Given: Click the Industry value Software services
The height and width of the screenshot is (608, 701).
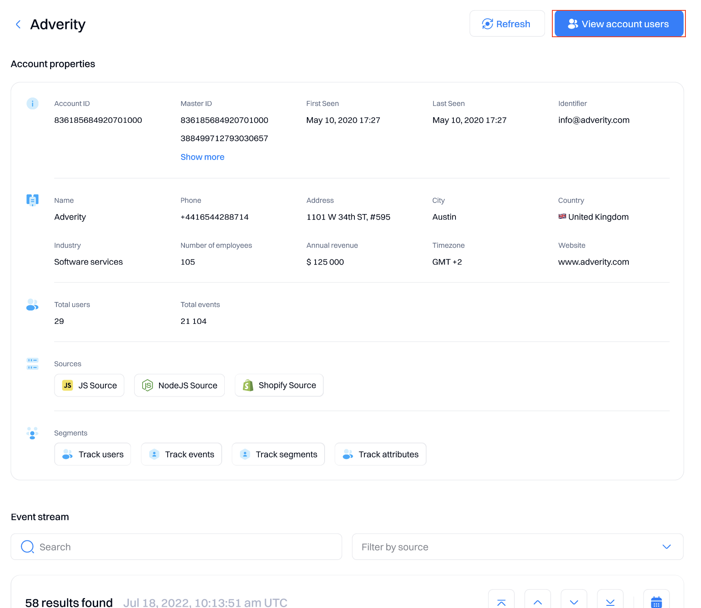Looking at the screenshot, I should click(89, 262).
